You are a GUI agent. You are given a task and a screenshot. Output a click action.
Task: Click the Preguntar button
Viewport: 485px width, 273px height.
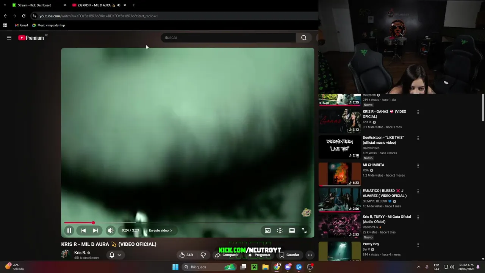pos(259,255)
